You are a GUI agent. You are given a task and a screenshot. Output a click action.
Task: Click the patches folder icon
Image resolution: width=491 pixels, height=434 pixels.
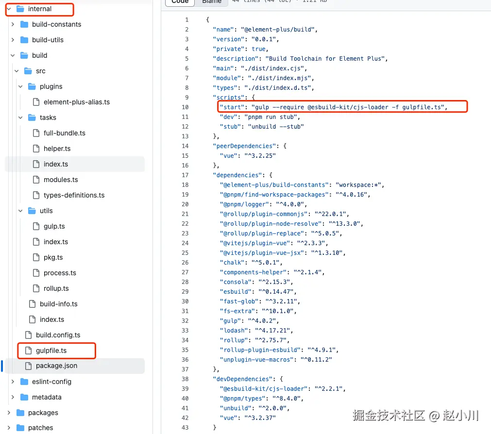tap(20, 427)
